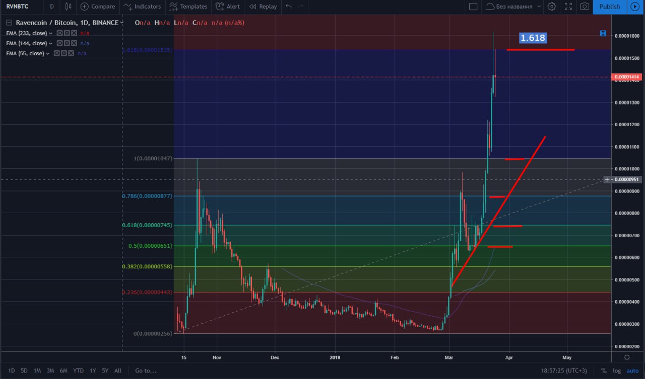Click the Compare symbol button
The width and height of the screenshot is (645, 379).
(98, 7)
